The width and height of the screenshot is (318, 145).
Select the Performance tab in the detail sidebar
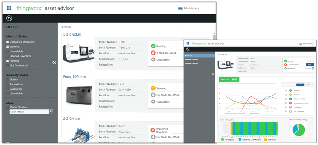(200, 55)
